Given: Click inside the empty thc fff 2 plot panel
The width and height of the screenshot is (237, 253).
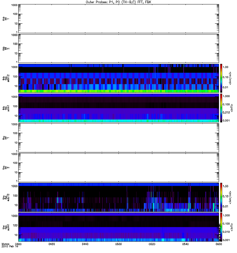Looking at the screenshot, I should point(118,168).
